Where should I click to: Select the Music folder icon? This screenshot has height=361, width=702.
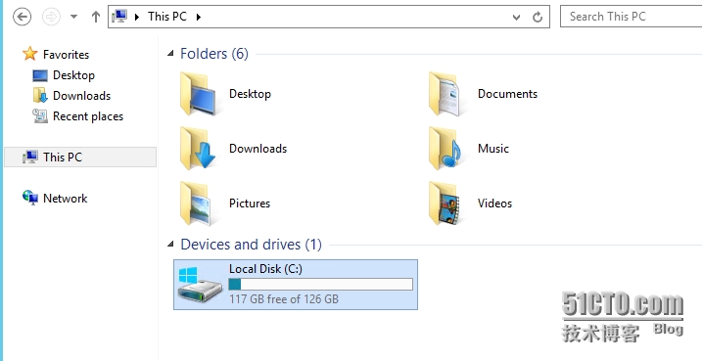click(445, 149)
